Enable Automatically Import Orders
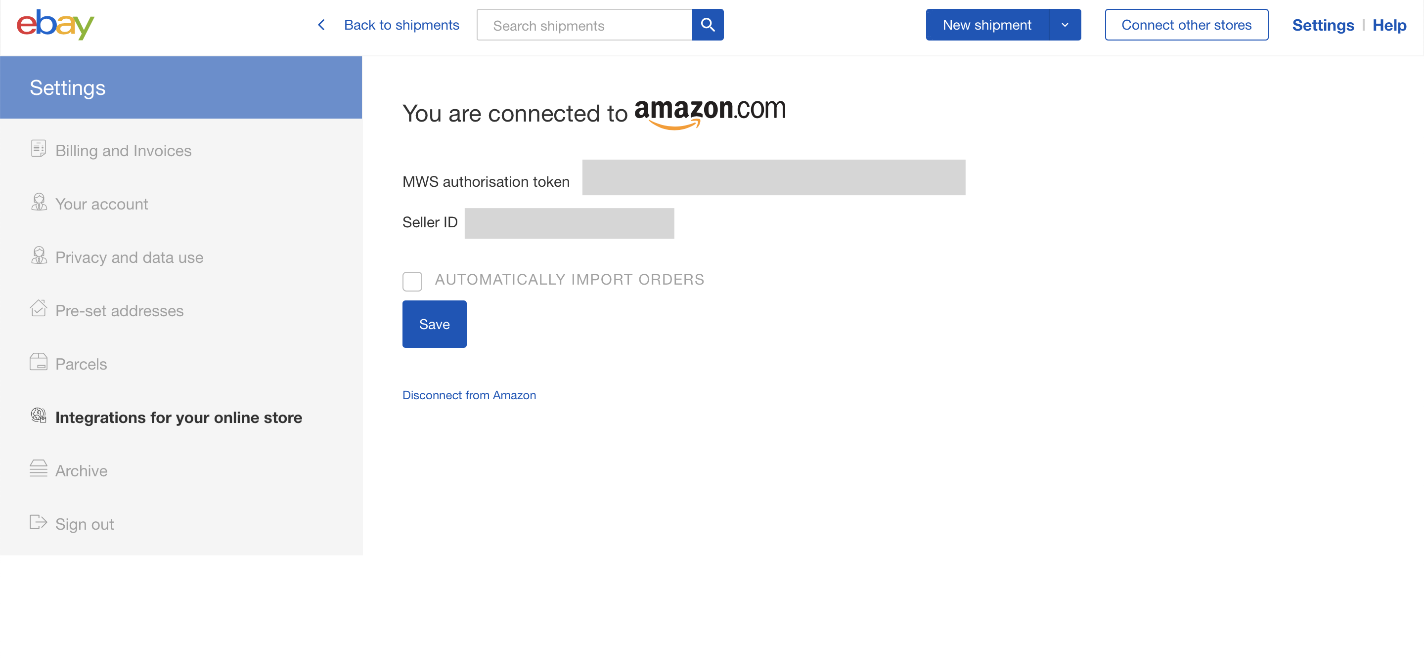Viewport: 1424px width, 672px height. coord(412,281)
